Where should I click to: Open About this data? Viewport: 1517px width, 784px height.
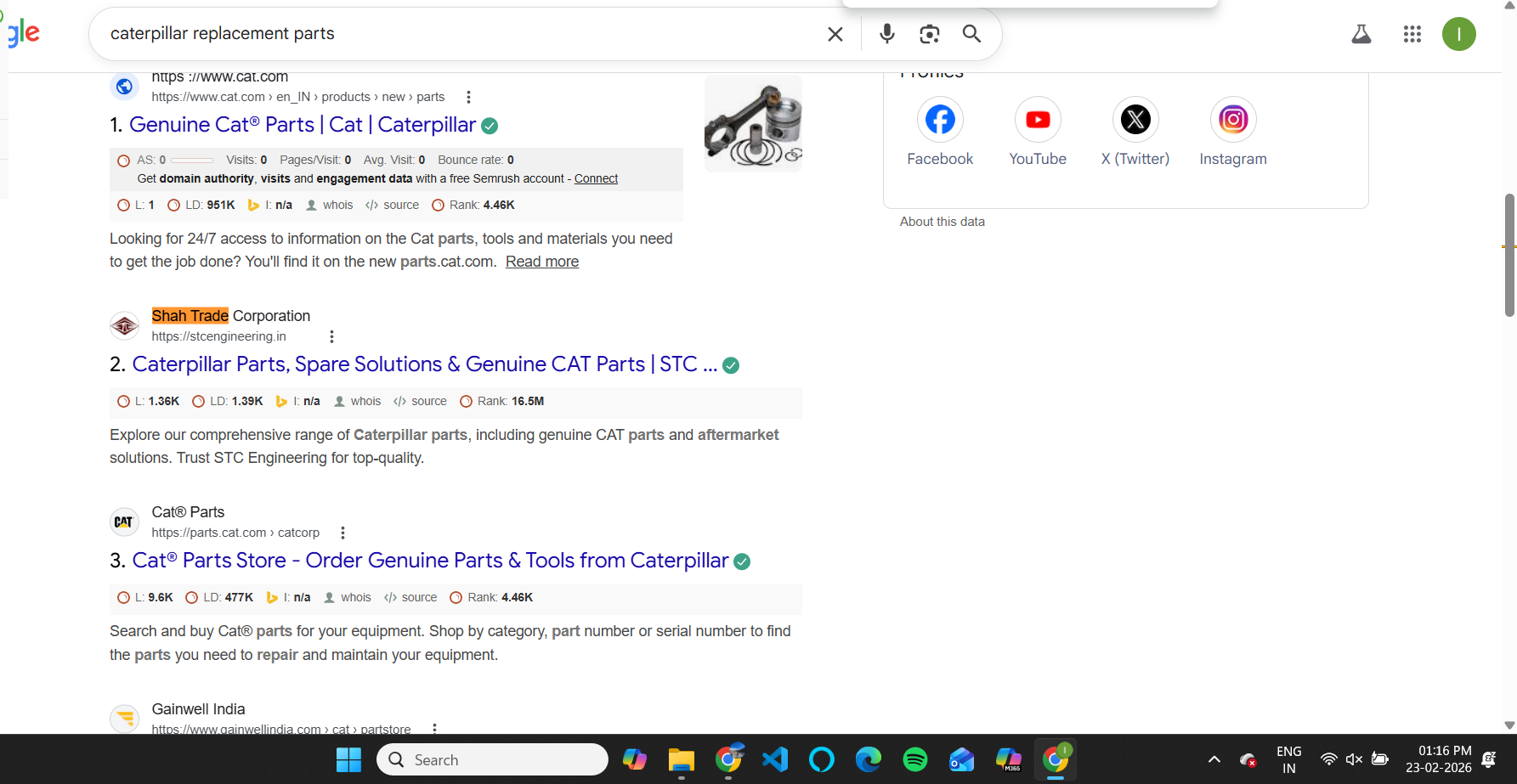(942, 221)
